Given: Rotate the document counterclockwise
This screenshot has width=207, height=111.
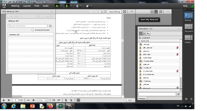Looking at the screenshot, I should pos(54,100).
